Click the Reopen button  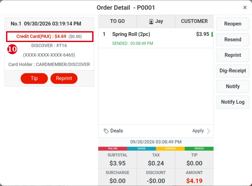(x=233, y=24)
